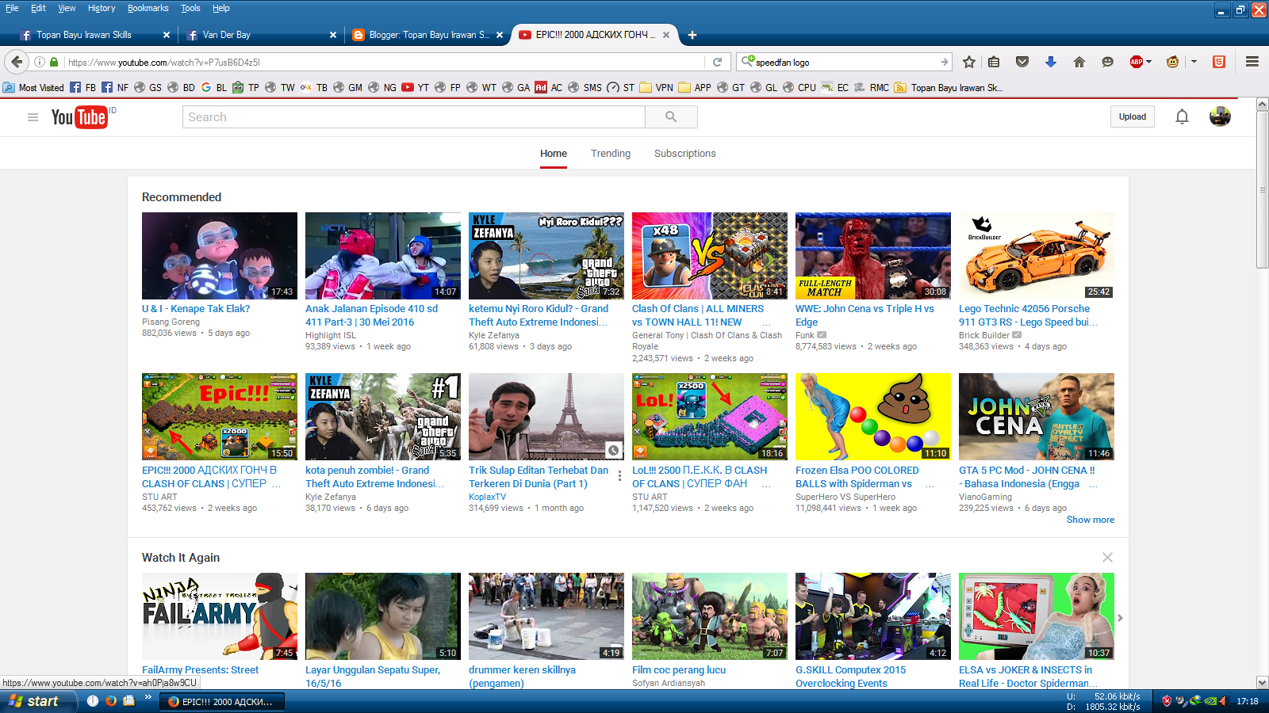This screenshot has height=713, width=1269.
Task: Click the browser address bar
Action: tap(385, 62)
